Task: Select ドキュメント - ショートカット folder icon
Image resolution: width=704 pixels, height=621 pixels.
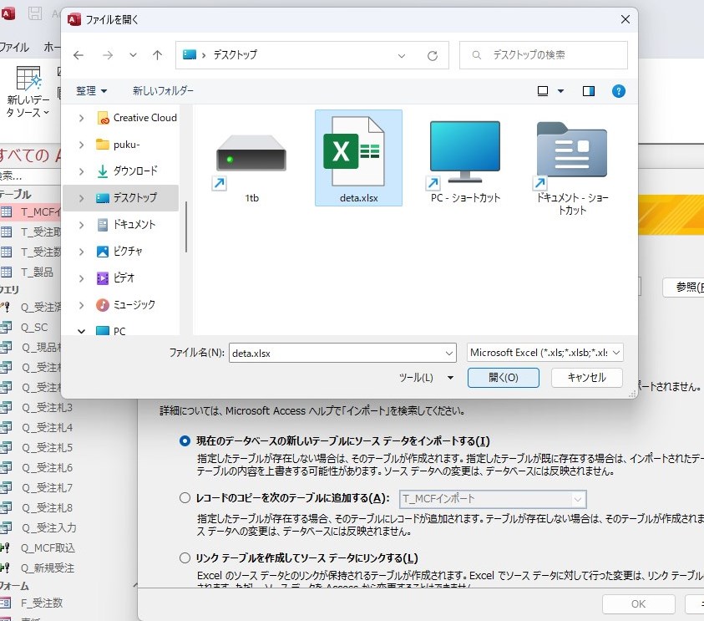Action: pos(572,164)
